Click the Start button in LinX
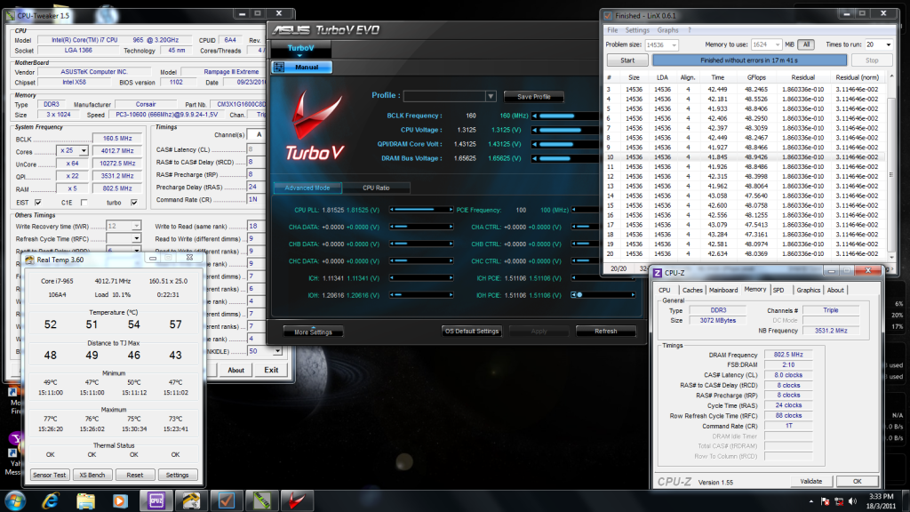Screen dimensions: 910x512 [x=627, y=60]
